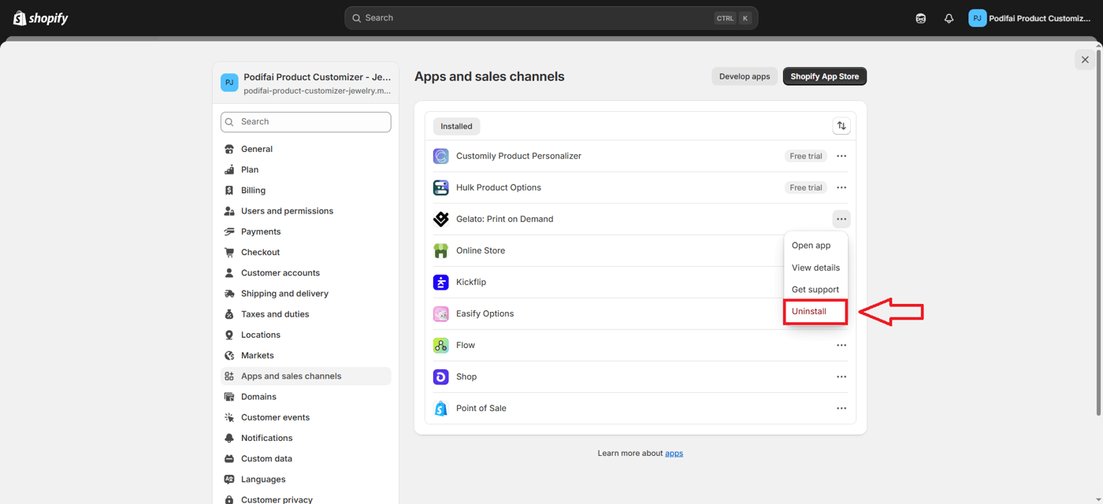Open the Shopify App Store
Screen dimensions: 1103x504
(825, 76)
